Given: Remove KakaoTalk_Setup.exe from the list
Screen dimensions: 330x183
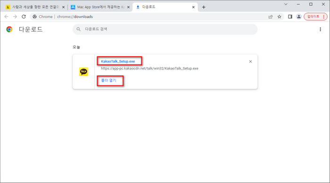Looking at the screenshot, I should tap(250, 61).
